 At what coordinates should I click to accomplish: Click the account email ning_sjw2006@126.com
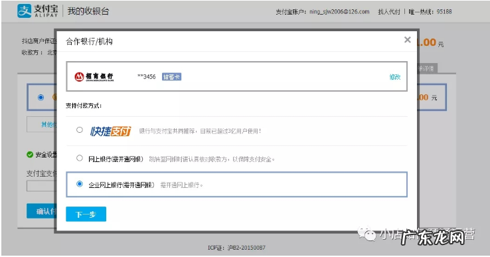[x=339, y=11]
